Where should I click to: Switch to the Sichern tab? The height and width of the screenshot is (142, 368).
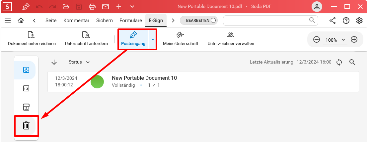pos(105,21)
